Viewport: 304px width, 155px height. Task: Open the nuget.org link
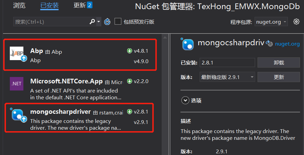pos(287,44)
